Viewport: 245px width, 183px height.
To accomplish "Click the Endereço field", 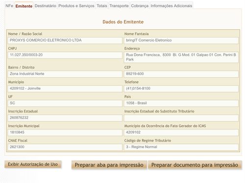I will click(x=181, y=57).
